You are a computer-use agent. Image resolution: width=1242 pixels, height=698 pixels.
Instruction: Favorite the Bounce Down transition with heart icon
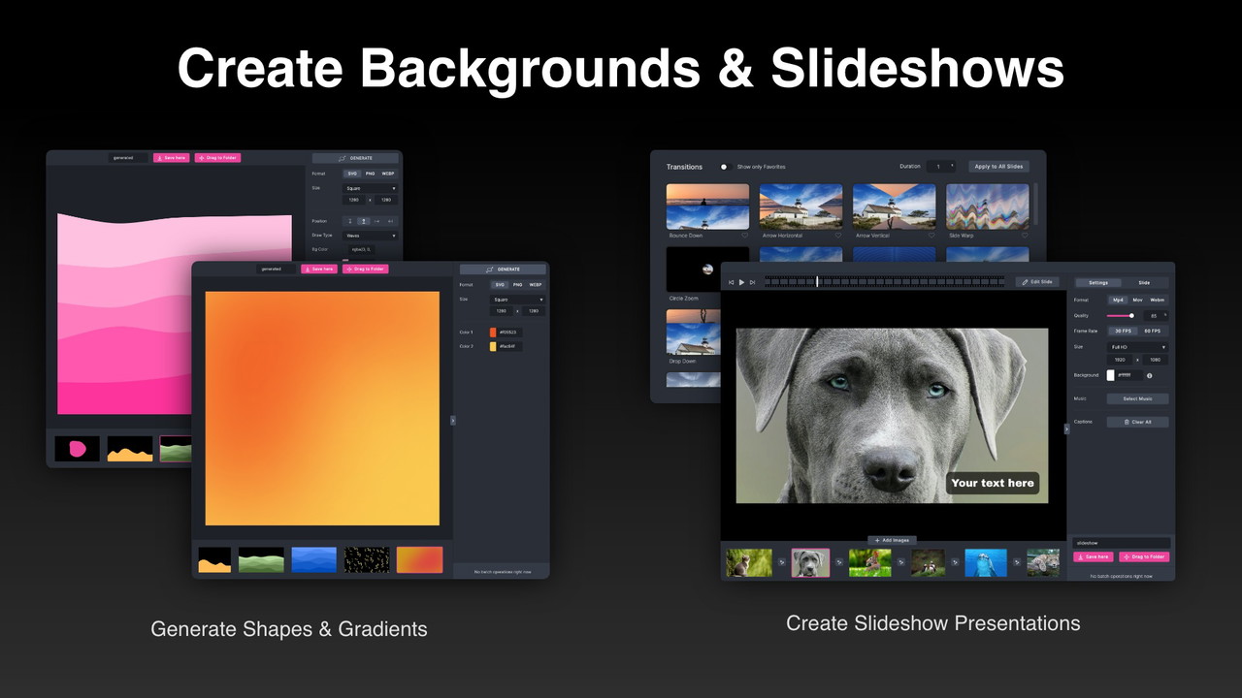tap(745, 236)
